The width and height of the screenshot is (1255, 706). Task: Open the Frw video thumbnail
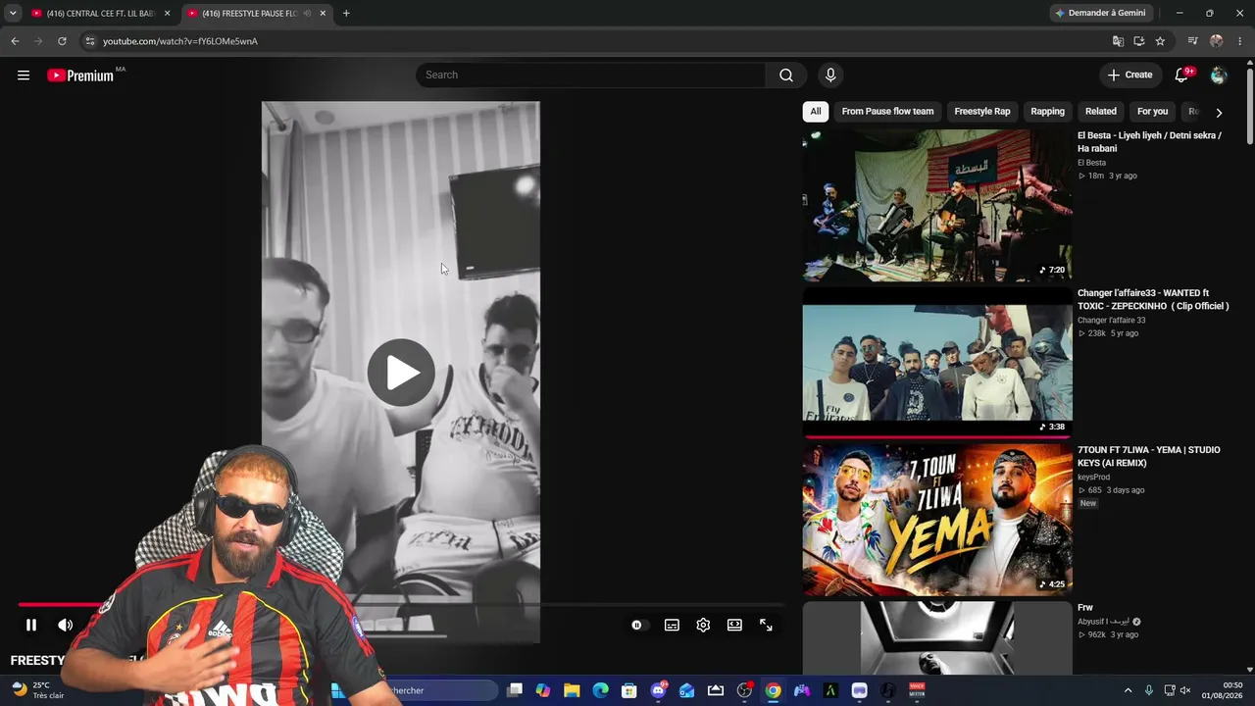(x=937, y=638)
